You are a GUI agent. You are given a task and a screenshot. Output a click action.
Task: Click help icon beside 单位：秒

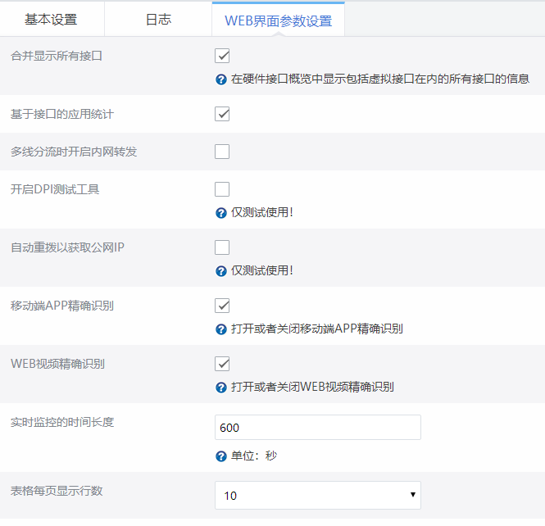[x=220, y=456]
